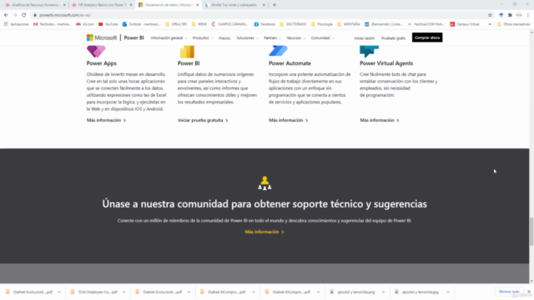Open Aplicaciones bookmark shortcut

17,24
